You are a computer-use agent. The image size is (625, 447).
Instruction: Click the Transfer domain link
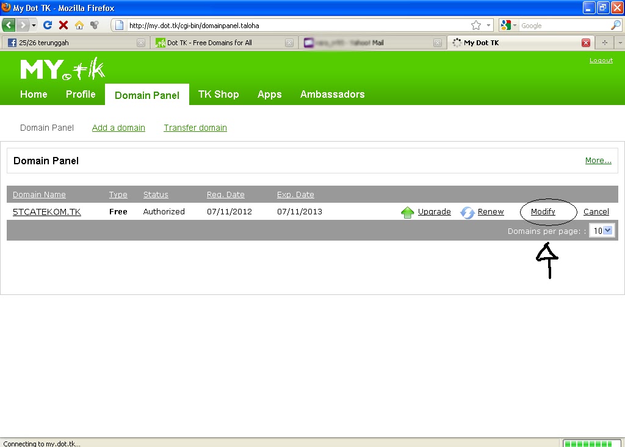tap(195, 128)
